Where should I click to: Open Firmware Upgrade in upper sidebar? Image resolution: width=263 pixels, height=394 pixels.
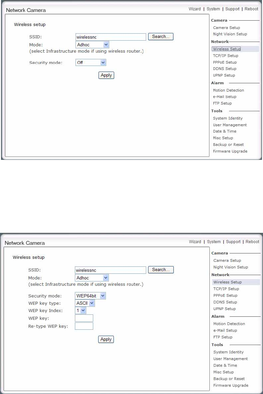point(230,151)
